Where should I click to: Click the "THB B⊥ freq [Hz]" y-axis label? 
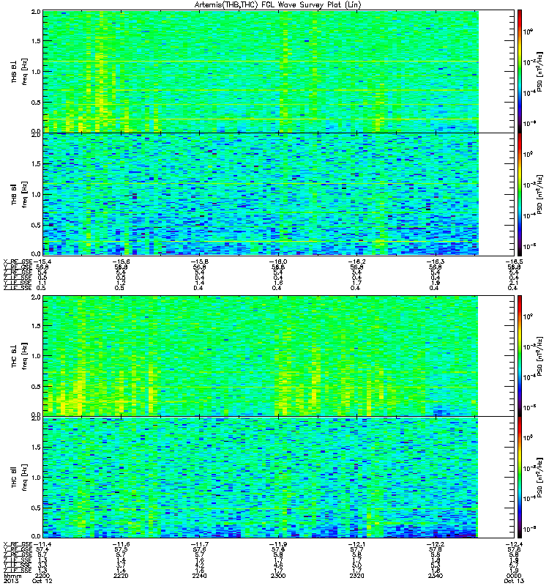pyautogui.click(x=20, y=71)
